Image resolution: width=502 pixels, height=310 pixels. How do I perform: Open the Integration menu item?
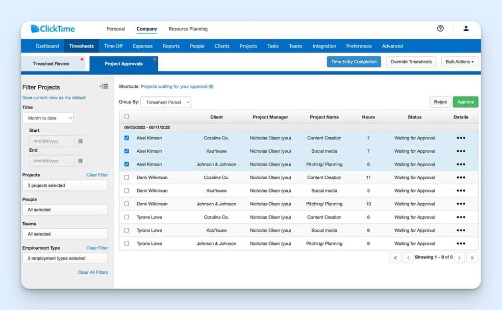[324, 46]
